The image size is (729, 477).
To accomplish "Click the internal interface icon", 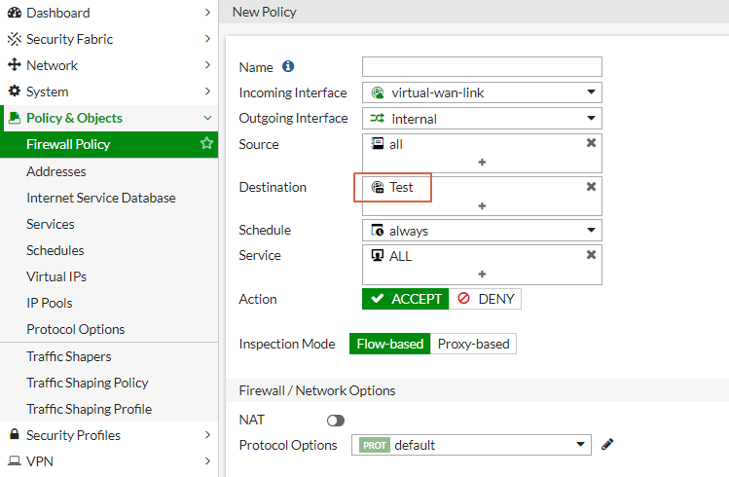I will (x=378, y=118).
